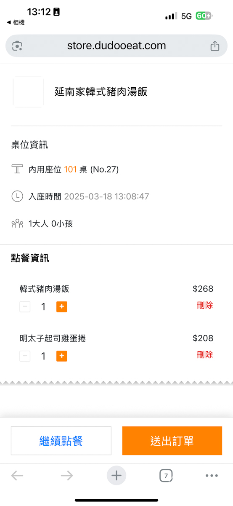Decrease quantity of 韓式豬肉湯飯 with minus
The height and width of the screenshot is (506, 233).
(x=25, y=307)
